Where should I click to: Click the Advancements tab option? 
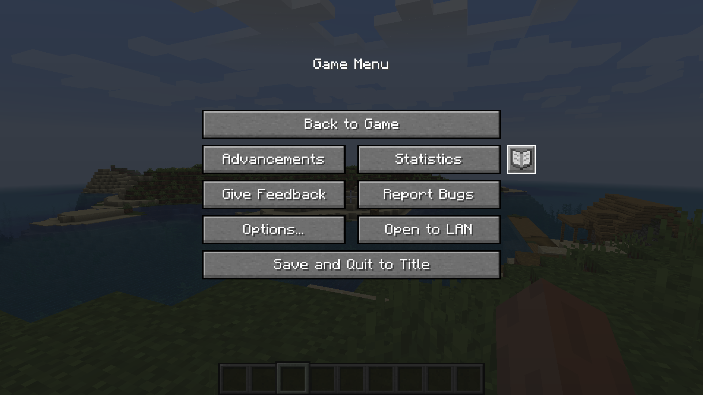pyautogui.click(x=273, y=159)
